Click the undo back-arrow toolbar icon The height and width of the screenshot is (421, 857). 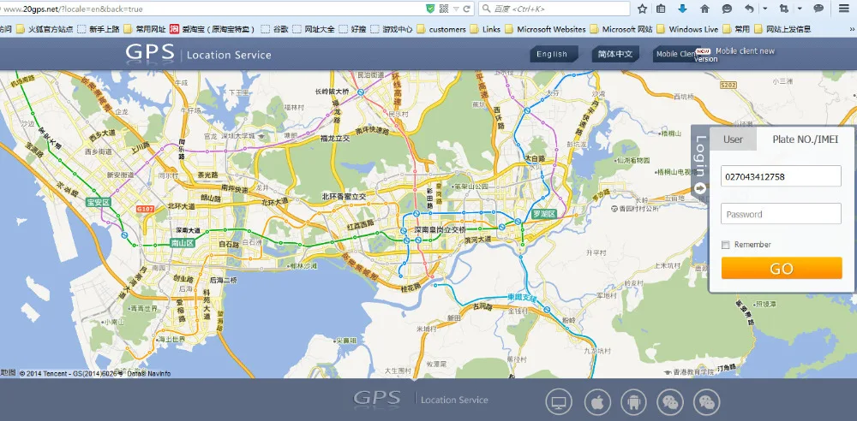click(x=749, y=9)
